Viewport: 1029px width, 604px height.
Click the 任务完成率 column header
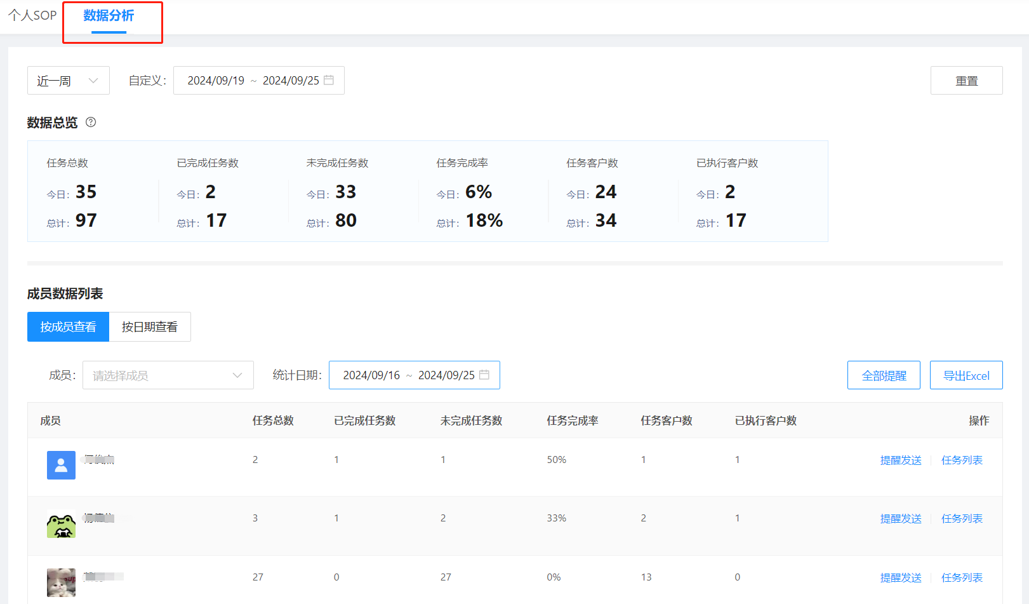(x=573, y=420)
